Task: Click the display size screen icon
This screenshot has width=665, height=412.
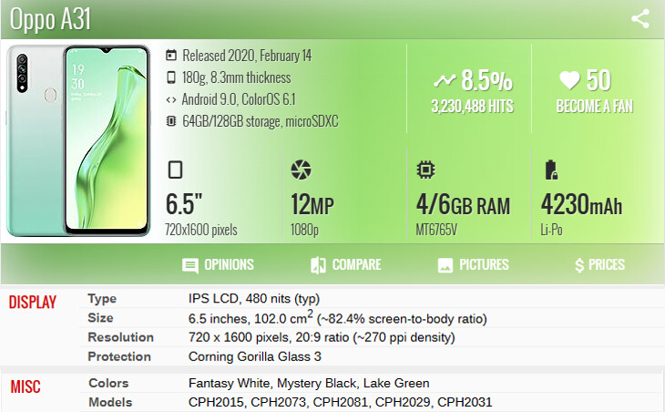Action: pyautogui.click(x=176, y=170)
